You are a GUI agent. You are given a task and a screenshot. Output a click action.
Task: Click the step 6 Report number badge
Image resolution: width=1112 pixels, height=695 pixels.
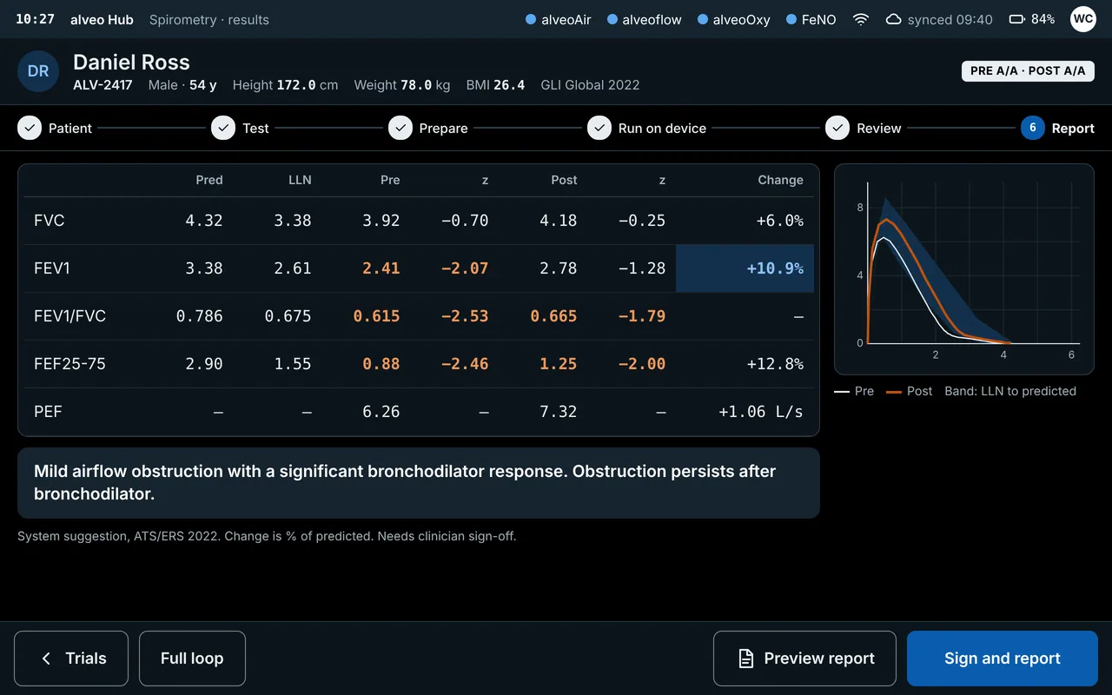[1033, 128]
